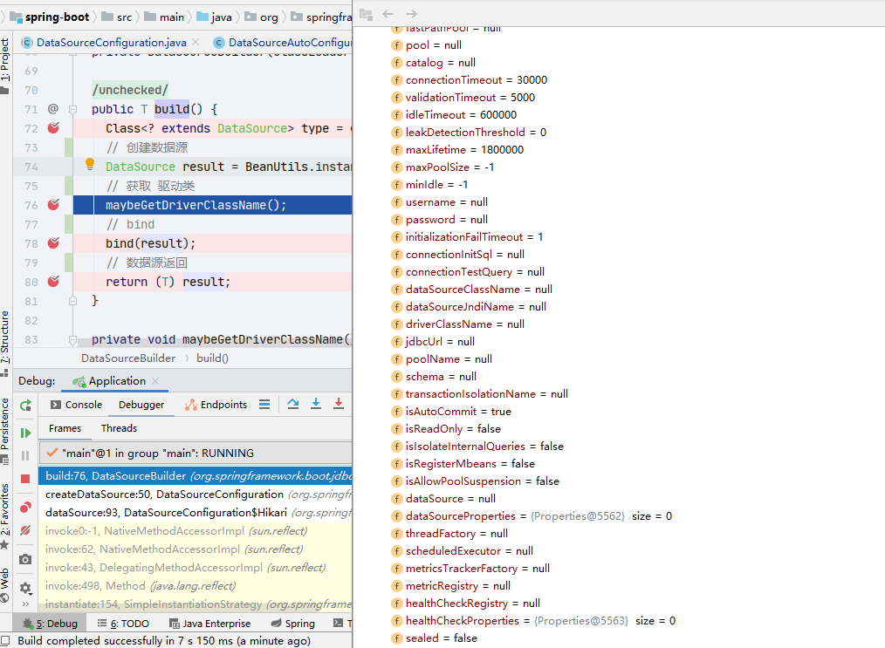
Task: Click the Rerun Application debug icon
Action: click(25, 405)
